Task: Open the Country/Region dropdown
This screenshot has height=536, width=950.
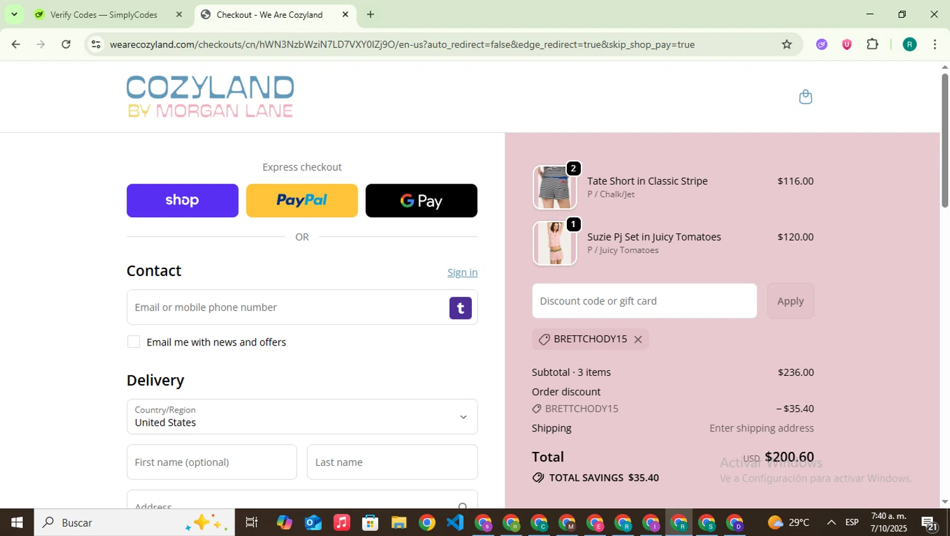Action: click(x=302, y=417)
